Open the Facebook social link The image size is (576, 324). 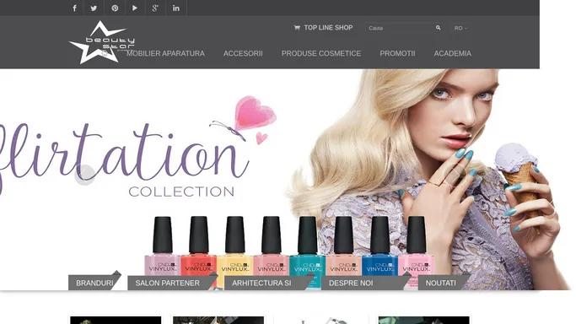(74, 8)
